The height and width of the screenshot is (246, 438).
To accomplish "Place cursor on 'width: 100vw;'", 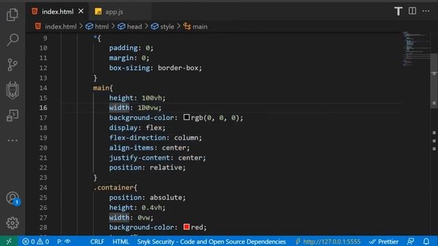I will [x=136, y=108].
